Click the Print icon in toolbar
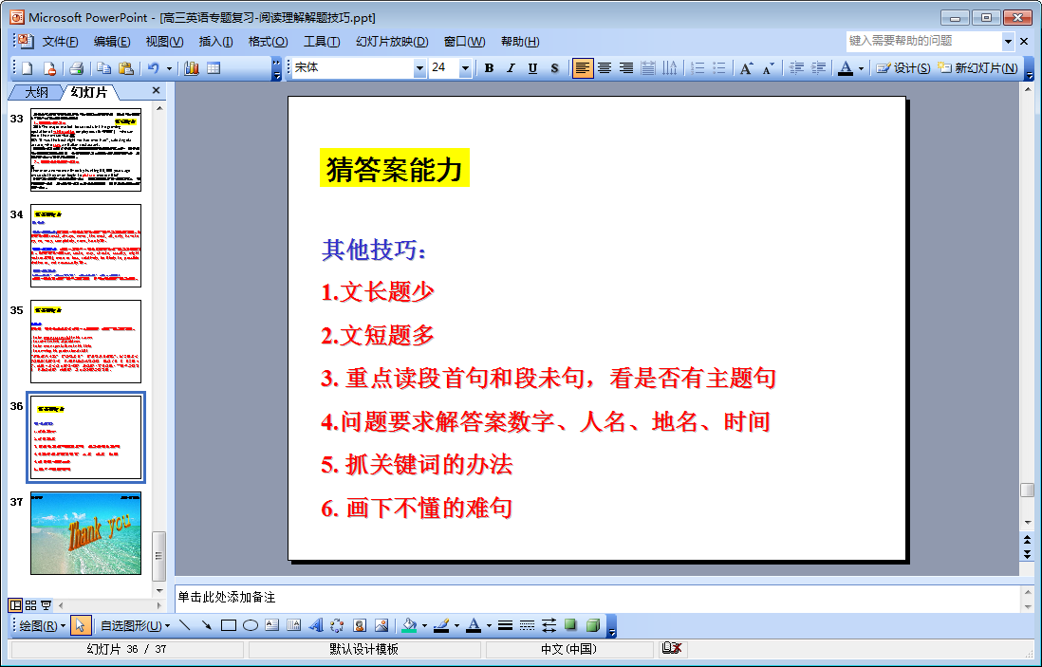This screenshot has height=667, width=1042. 76,68
